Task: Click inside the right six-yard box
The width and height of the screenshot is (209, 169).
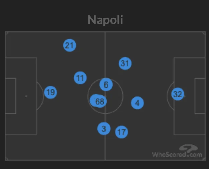Action: click(200, 96)
